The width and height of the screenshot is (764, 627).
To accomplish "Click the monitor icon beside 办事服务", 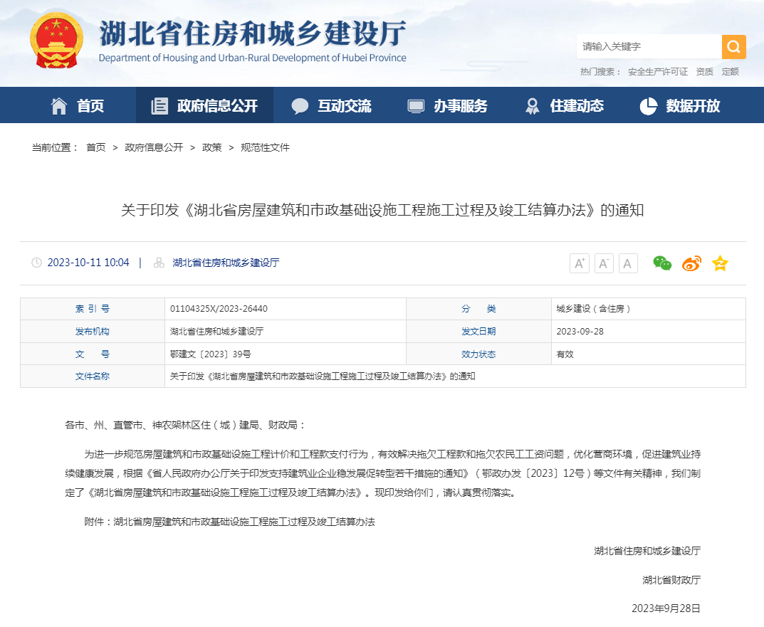I will (416, 106).
